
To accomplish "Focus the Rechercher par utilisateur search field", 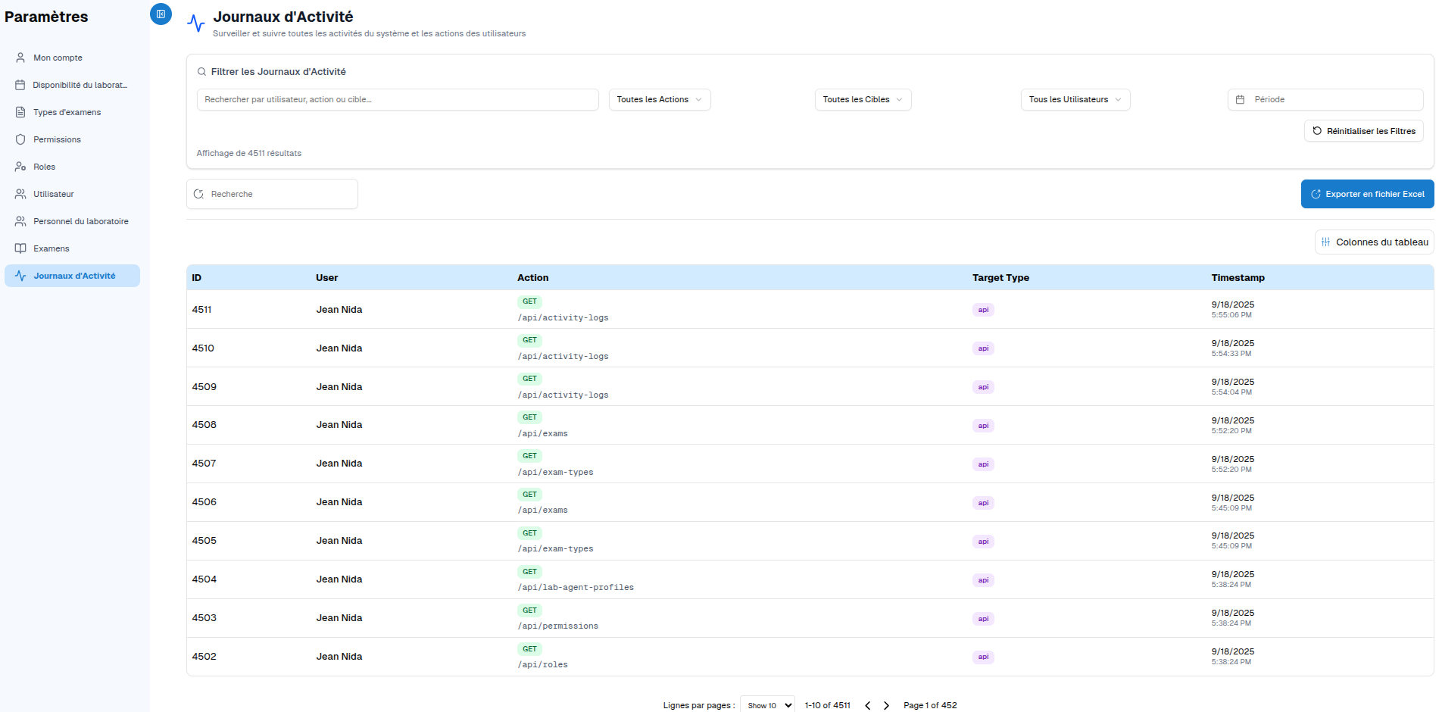I will [398, 100].
